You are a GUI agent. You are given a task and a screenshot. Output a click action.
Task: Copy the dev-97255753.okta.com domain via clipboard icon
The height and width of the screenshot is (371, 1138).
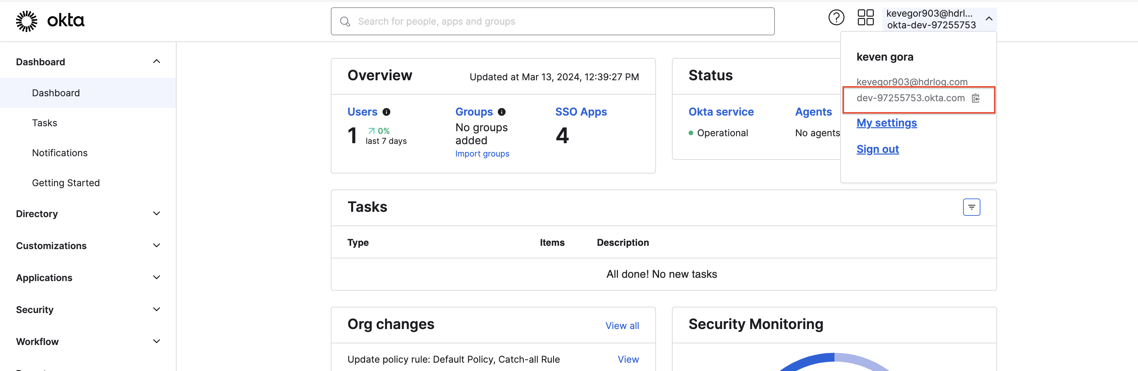pos(976,98)
